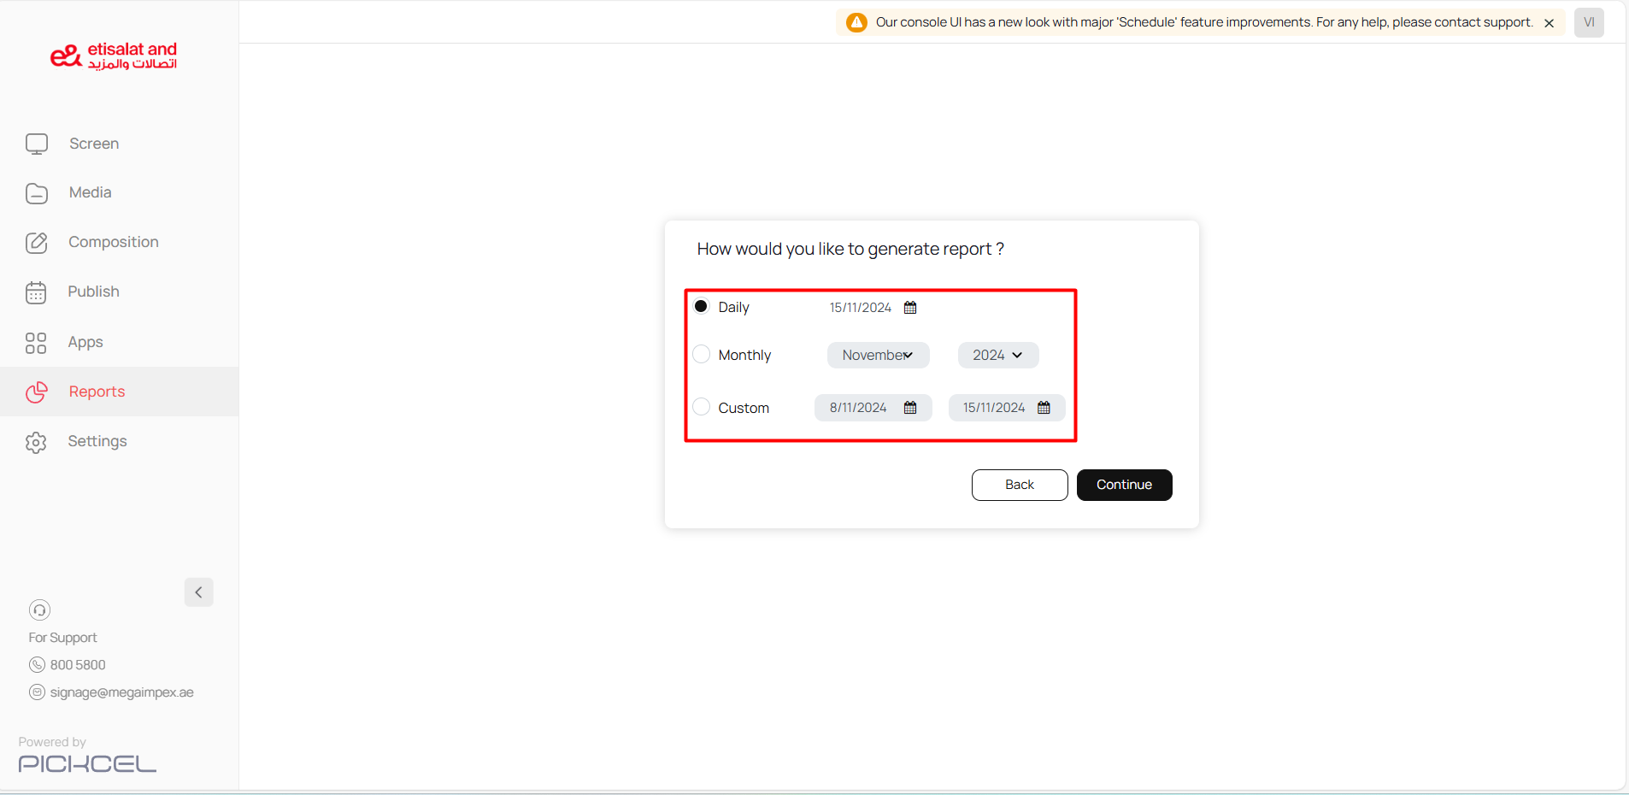Expand the November month dropdown
This screenshot has width=1629, height=795.
(878, 355)
